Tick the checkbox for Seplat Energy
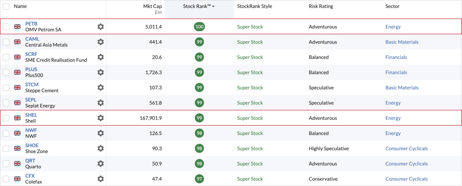The width and height of the screenshot is (462, 186). click(x=6, y=103)
